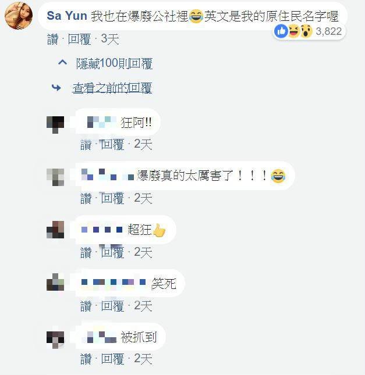Click the 3天 timestamp on Sa Yun's comment
Image resolution: width=365 pixels, height=375 pixels.
click(110, 39)
